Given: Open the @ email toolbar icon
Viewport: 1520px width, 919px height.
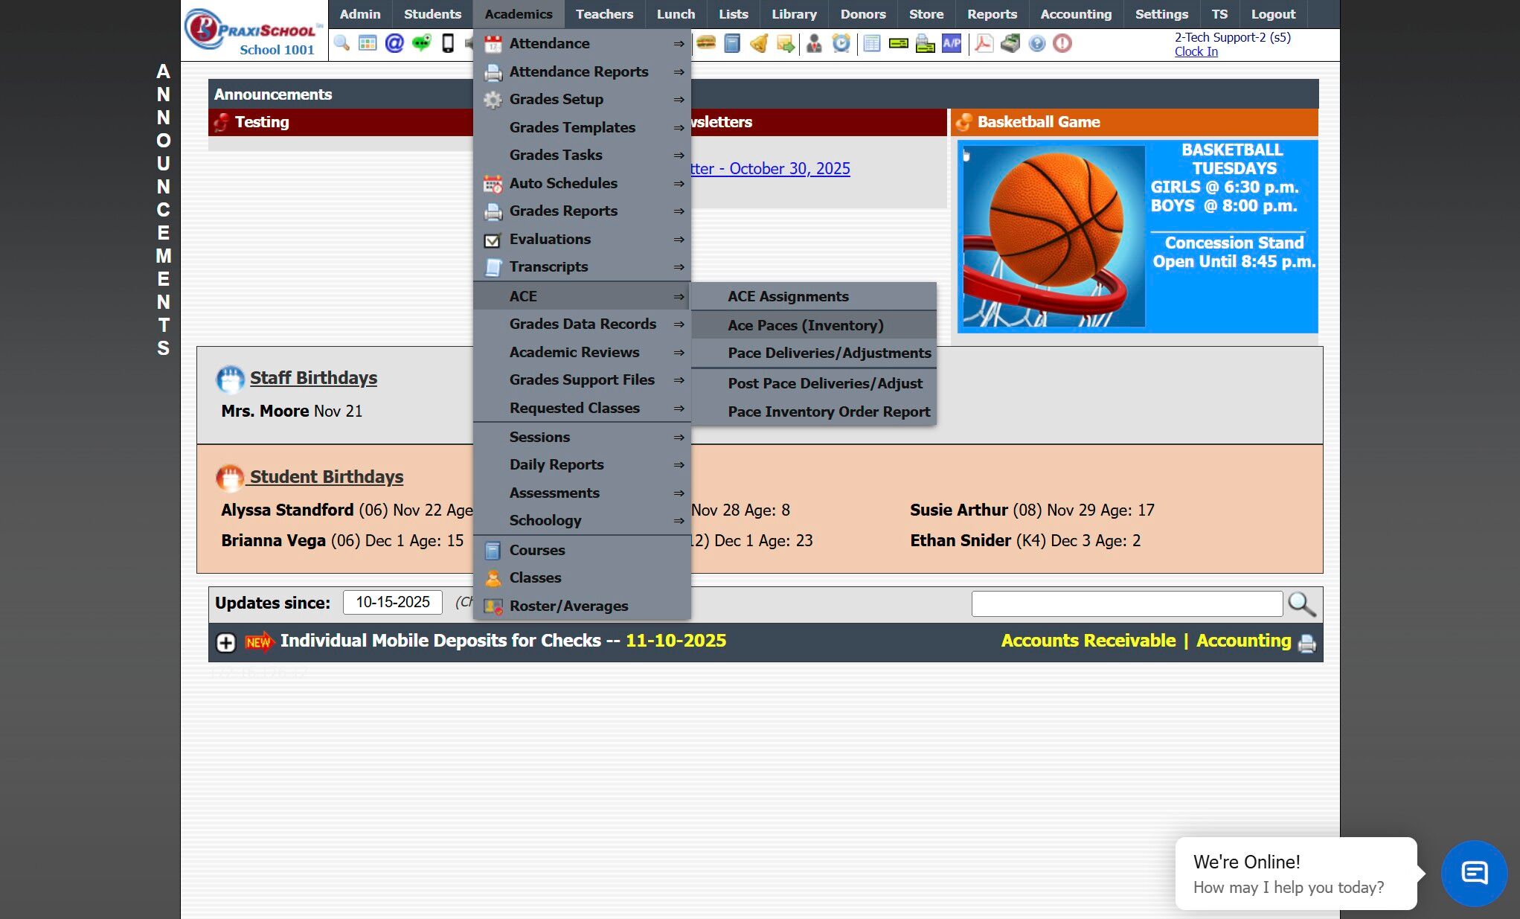Looking at the screenshot, I should 394,43.
